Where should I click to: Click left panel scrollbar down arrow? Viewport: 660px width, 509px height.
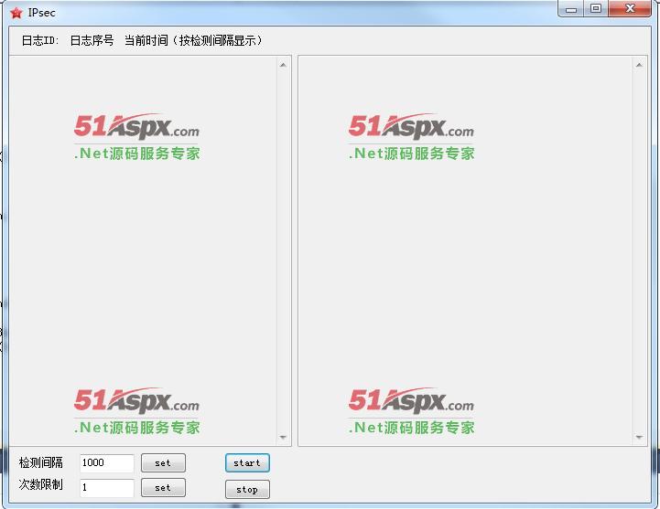click(x=283, y=438)
